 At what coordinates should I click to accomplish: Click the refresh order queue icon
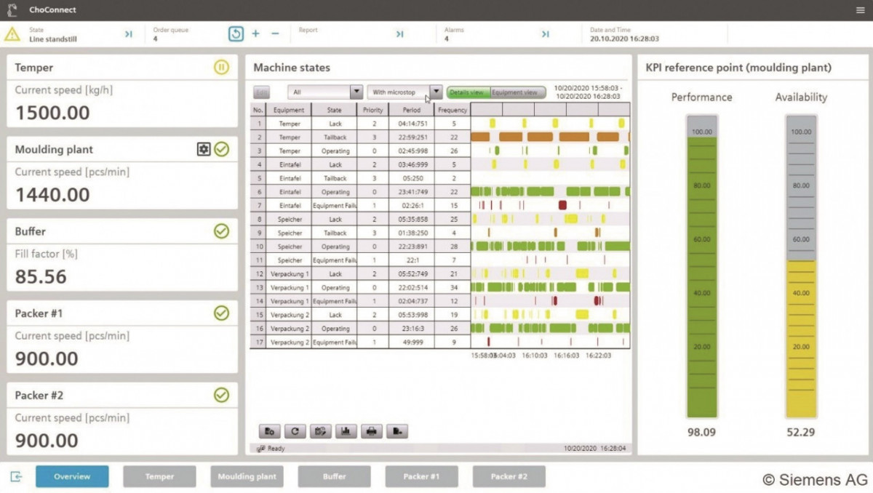[236, 34]
